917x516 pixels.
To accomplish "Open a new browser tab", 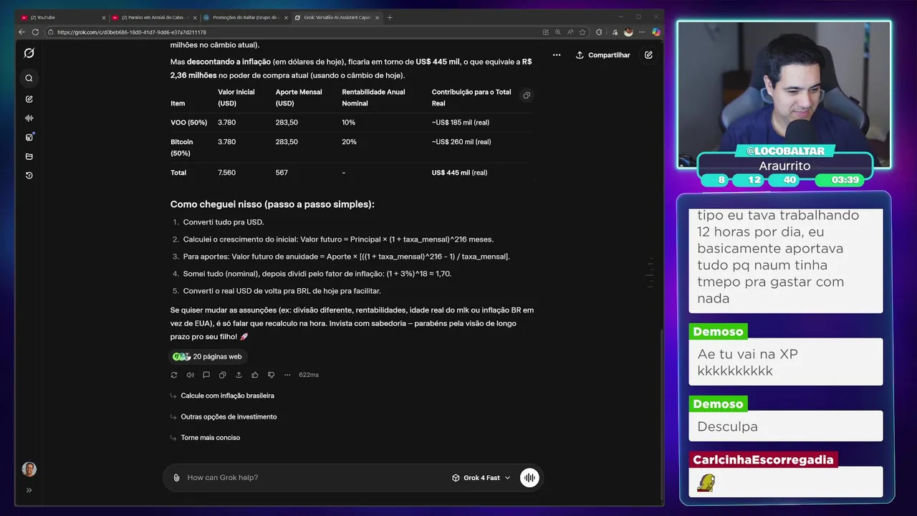I will pyautogui.click(x=390, y=17).
